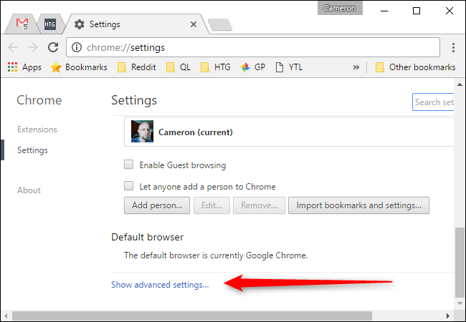
Task: Click the forward navigation arrow
Action: click(33, 47)
